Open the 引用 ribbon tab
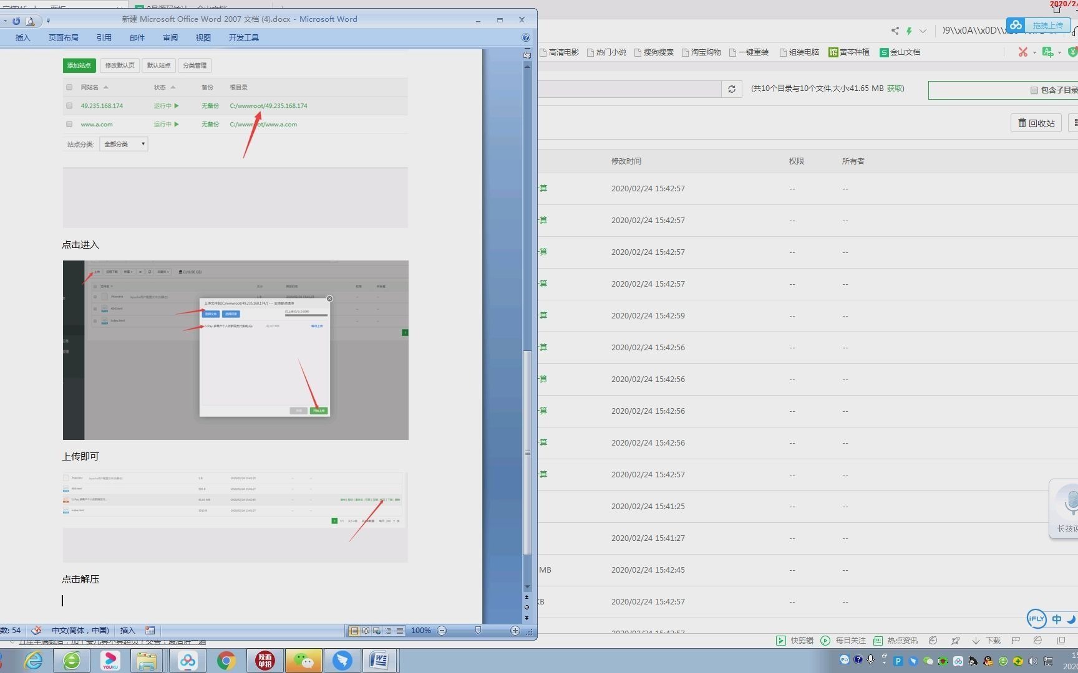 pos(104,37)
